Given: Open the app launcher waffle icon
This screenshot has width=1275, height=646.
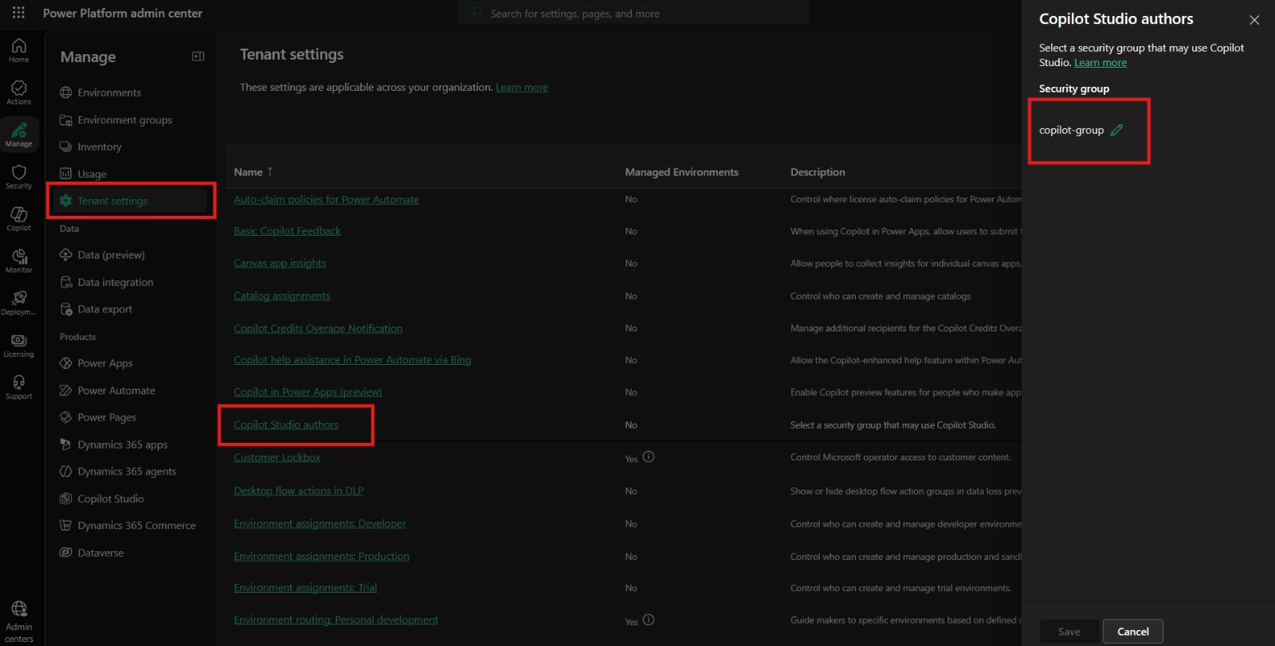Looking at the screenshot, I should (18, 13).
